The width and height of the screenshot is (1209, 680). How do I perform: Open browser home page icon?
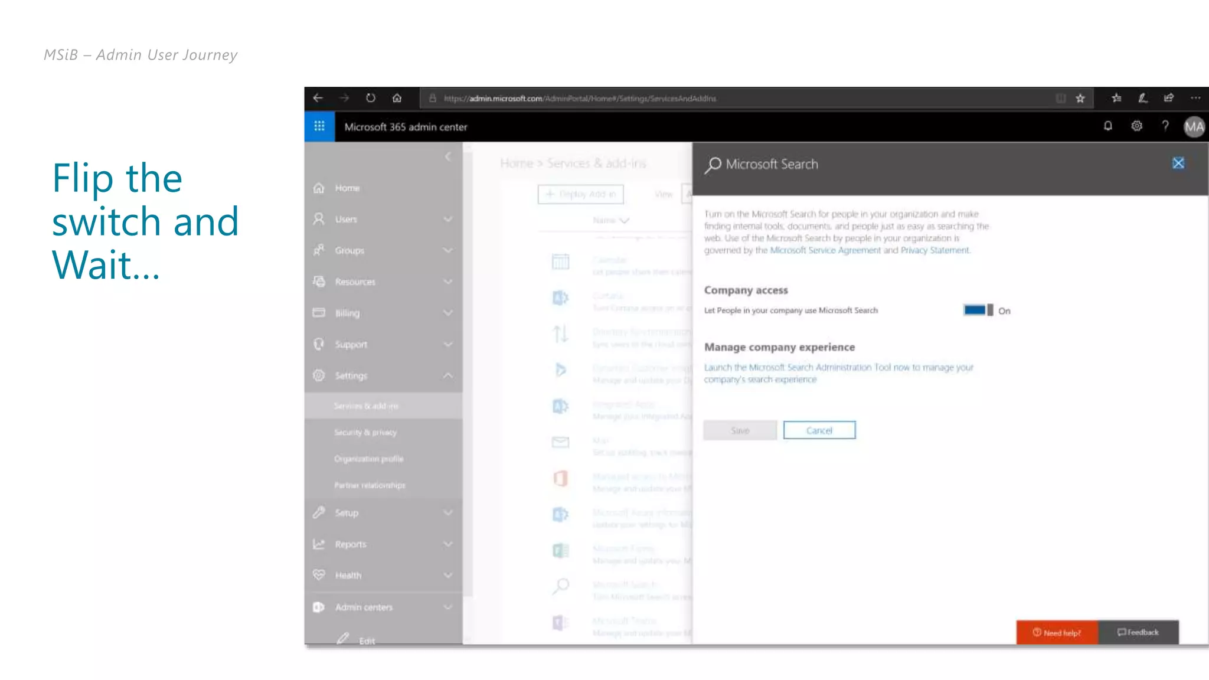point(397,98)
